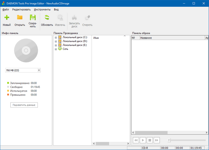The width and height of the screenshot is (209, 150).
Task: Click the Refresh arrows icon
Action: pyautogui.click(x=47, y=18)
